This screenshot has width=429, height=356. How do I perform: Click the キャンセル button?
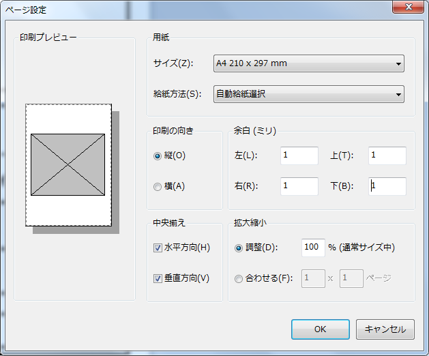tap(385, 329)
